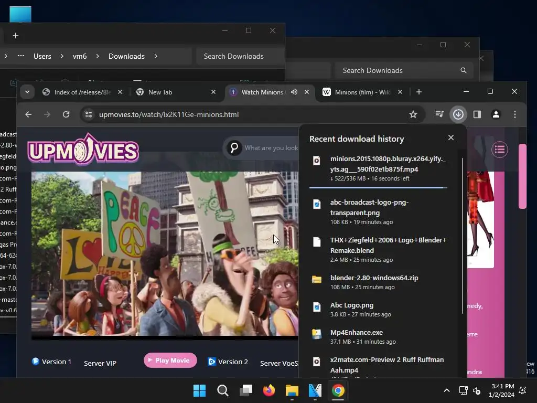Open Chrome three-dot menu
This screenshot has height=403, width=537.
(x=515, y=114)
